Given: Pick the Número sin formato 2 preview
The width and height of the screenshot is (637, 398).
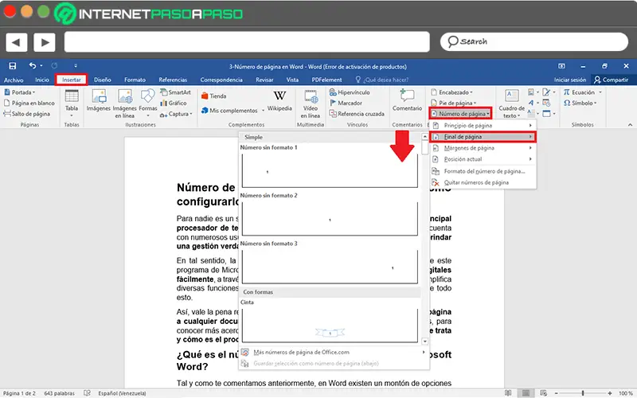Looking at the screenshot, I should 330,217.
